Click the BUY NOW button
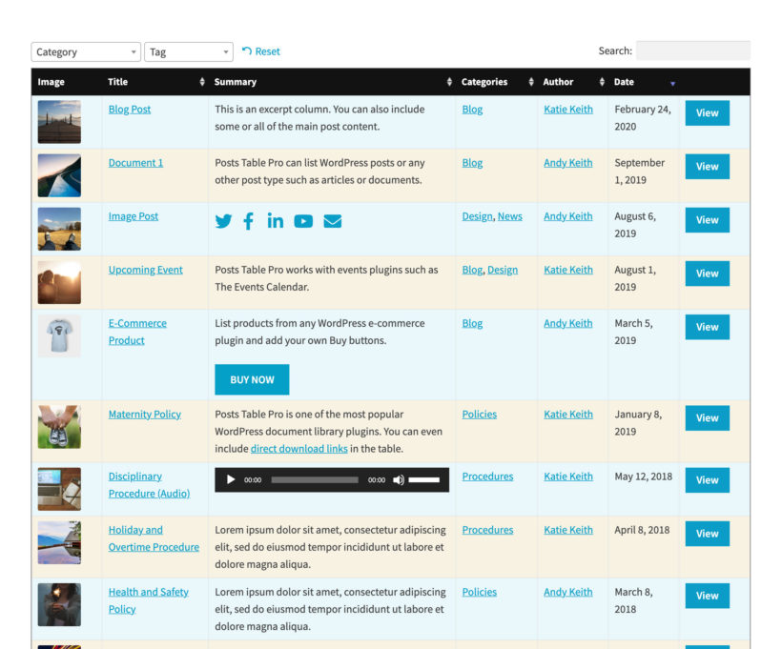 (251, 379)
